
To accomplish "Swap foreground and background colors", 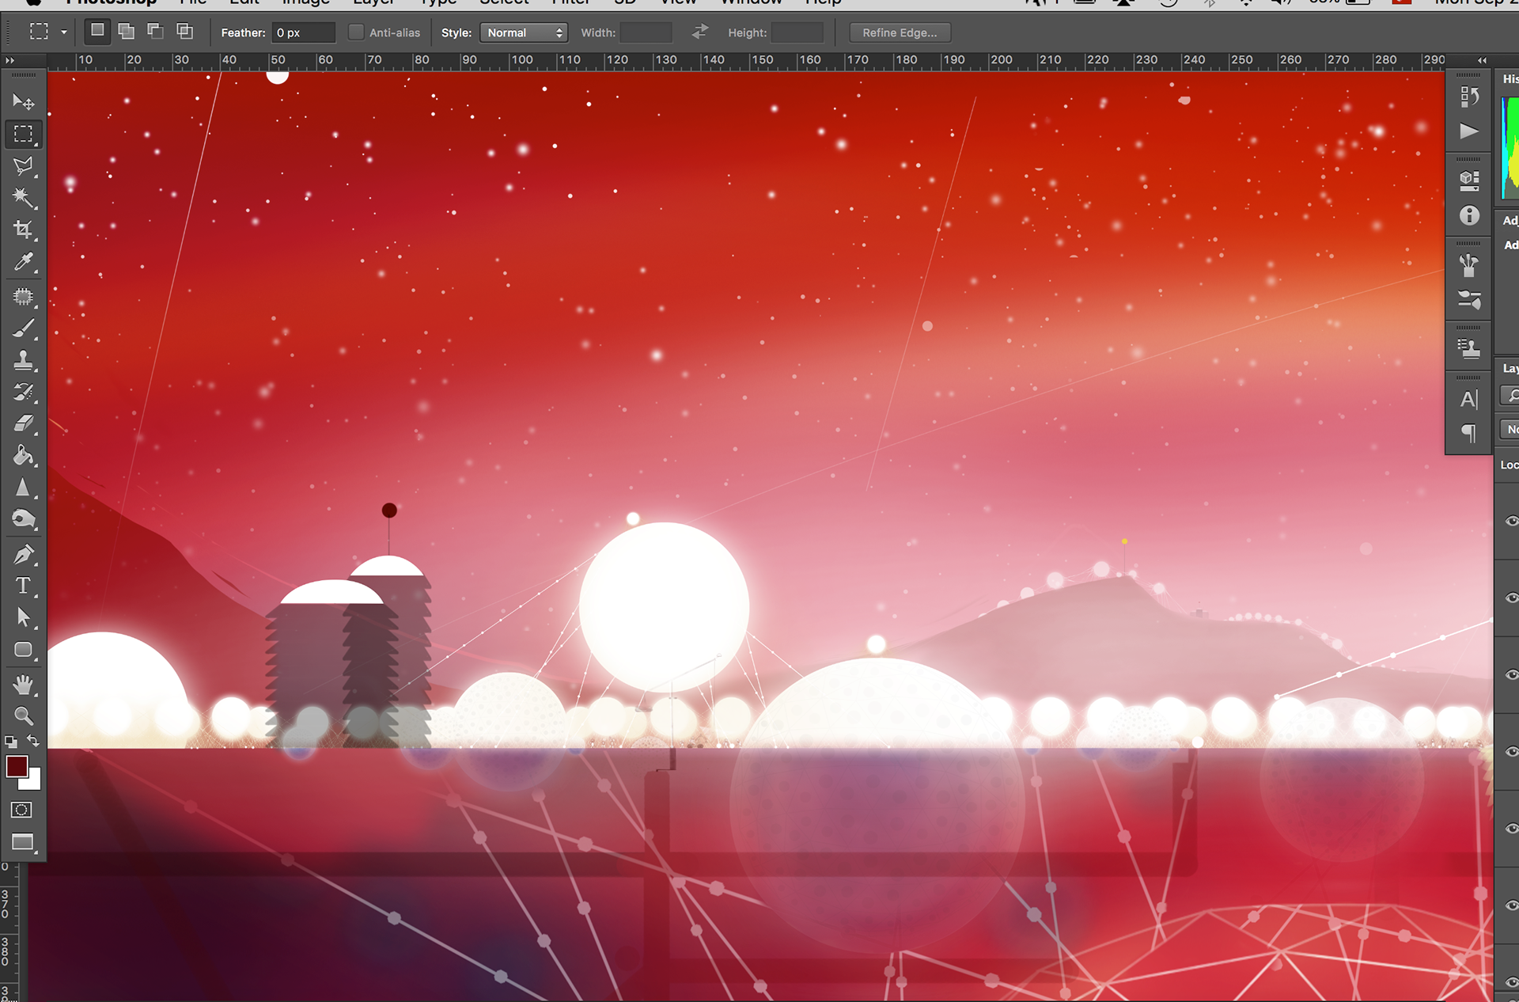I will (33, 742).
